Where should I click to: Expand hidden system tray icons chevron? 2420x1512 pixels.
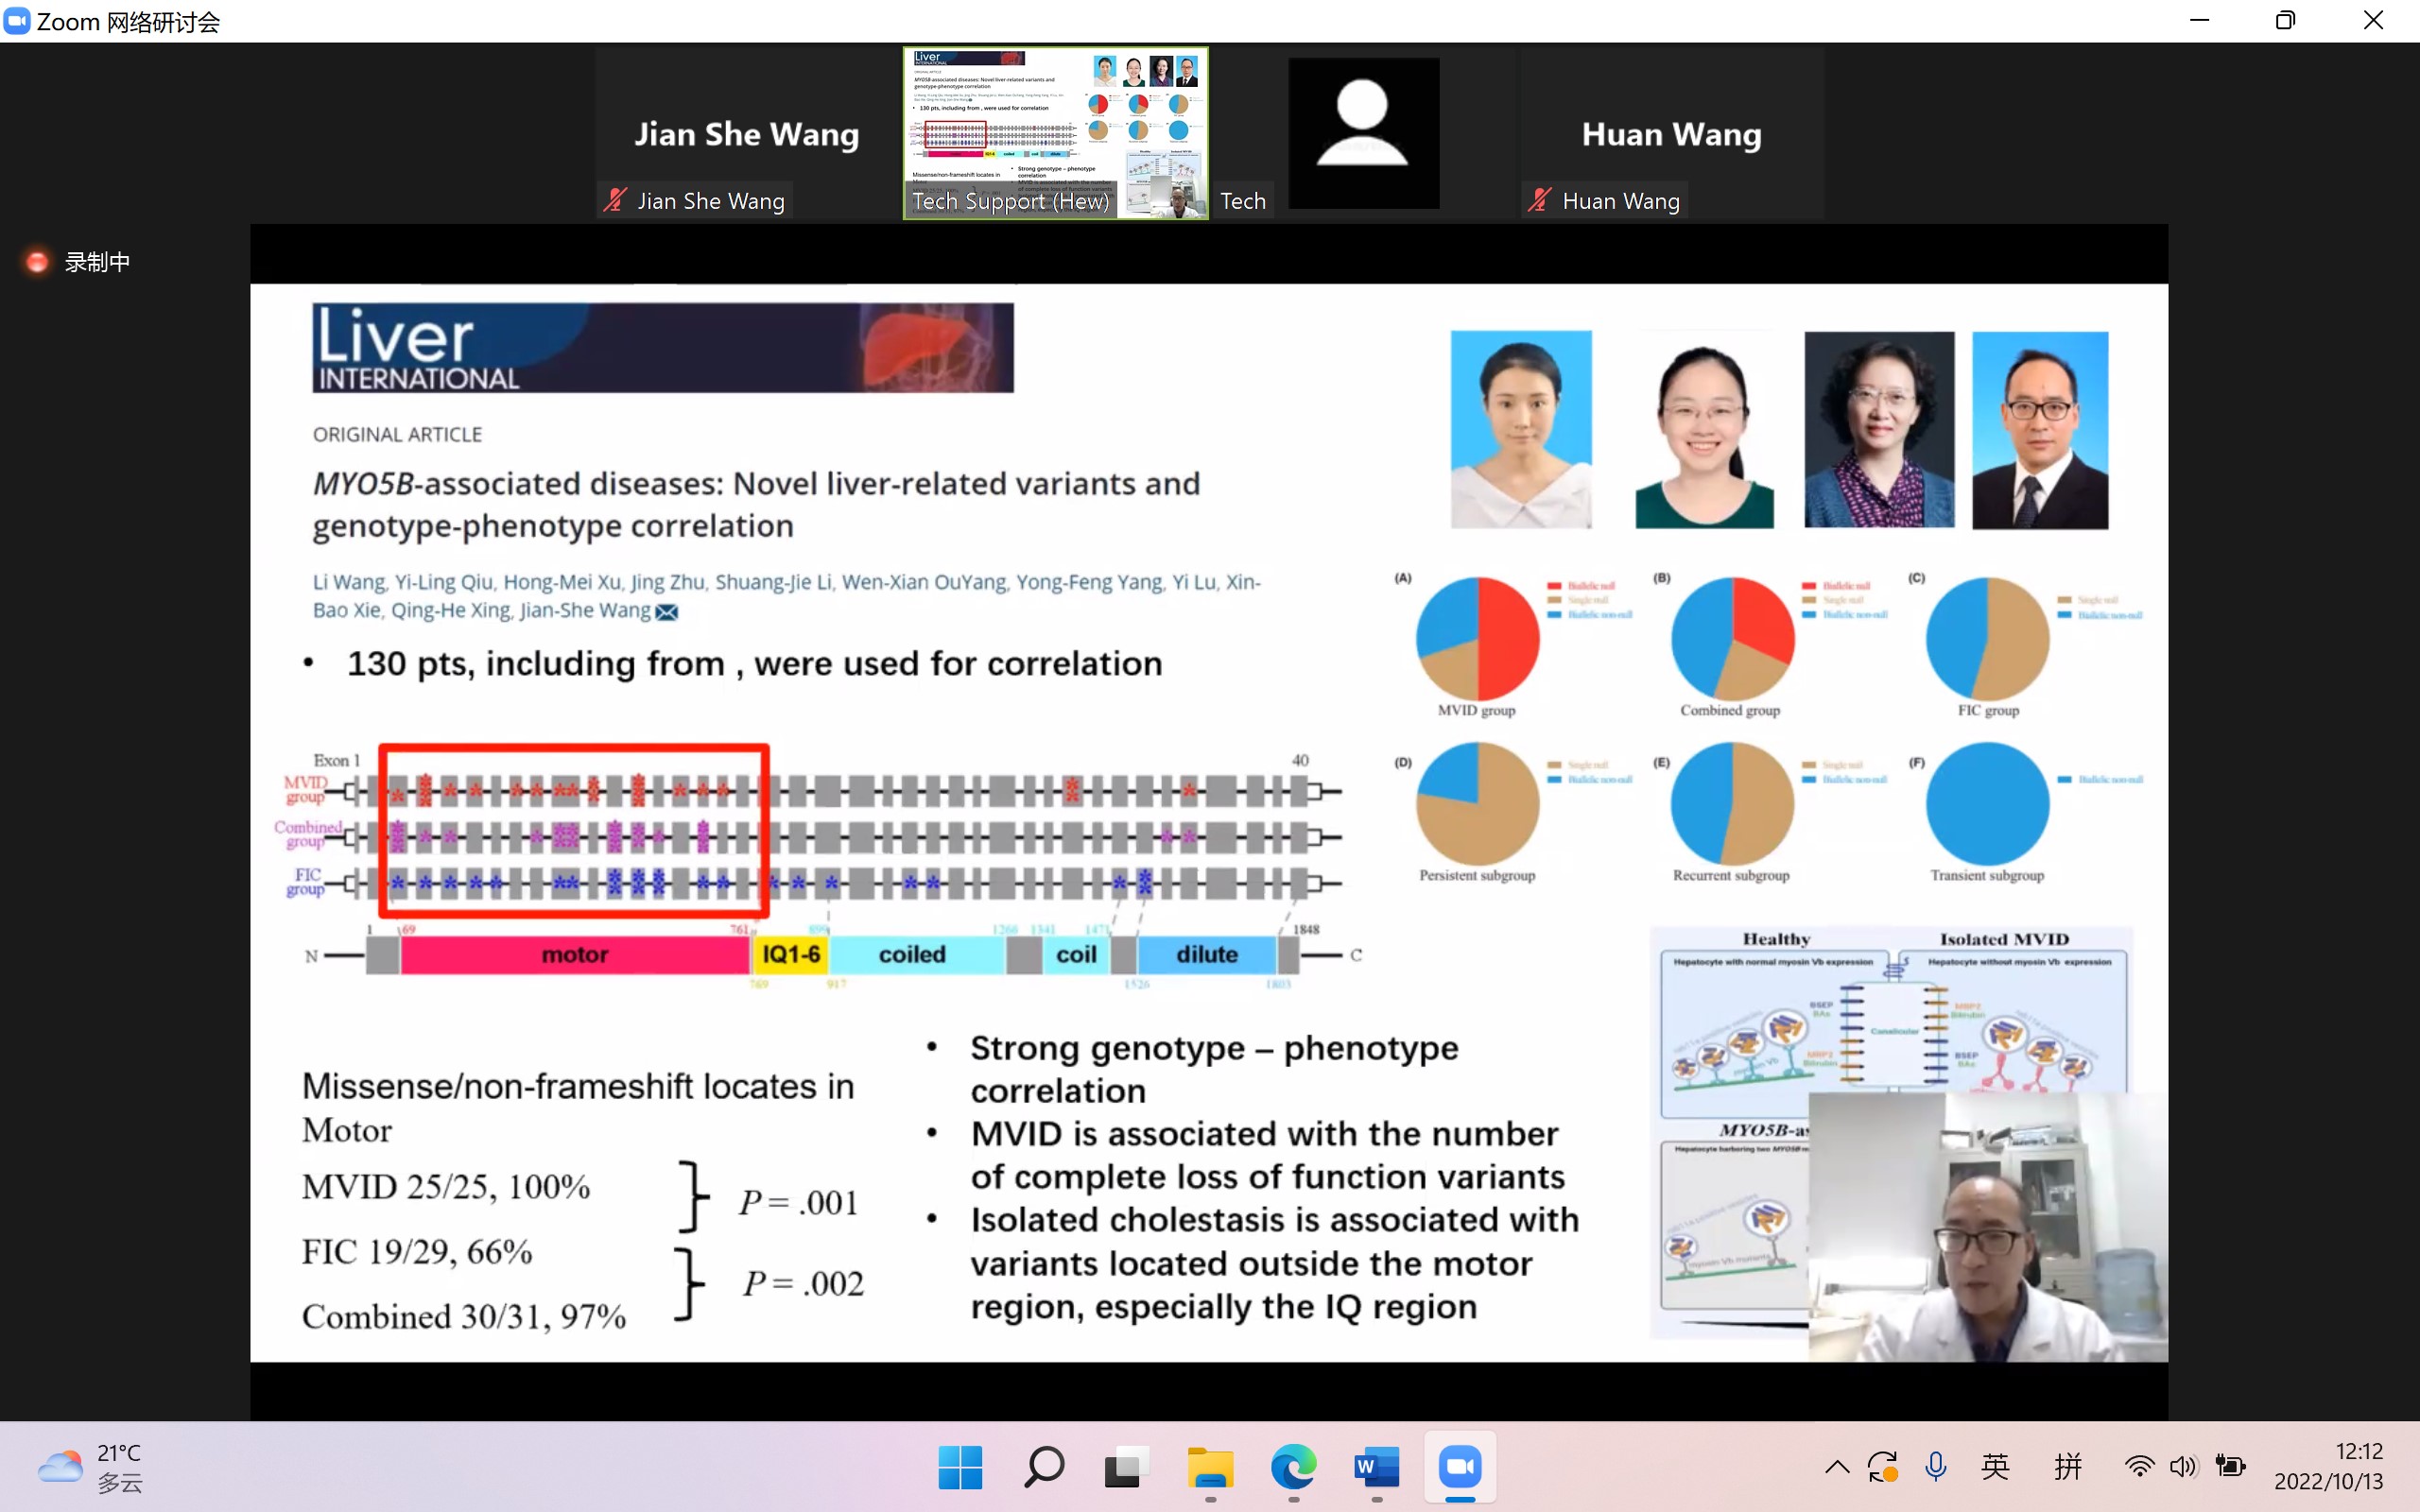[x=1837, y=1467]
